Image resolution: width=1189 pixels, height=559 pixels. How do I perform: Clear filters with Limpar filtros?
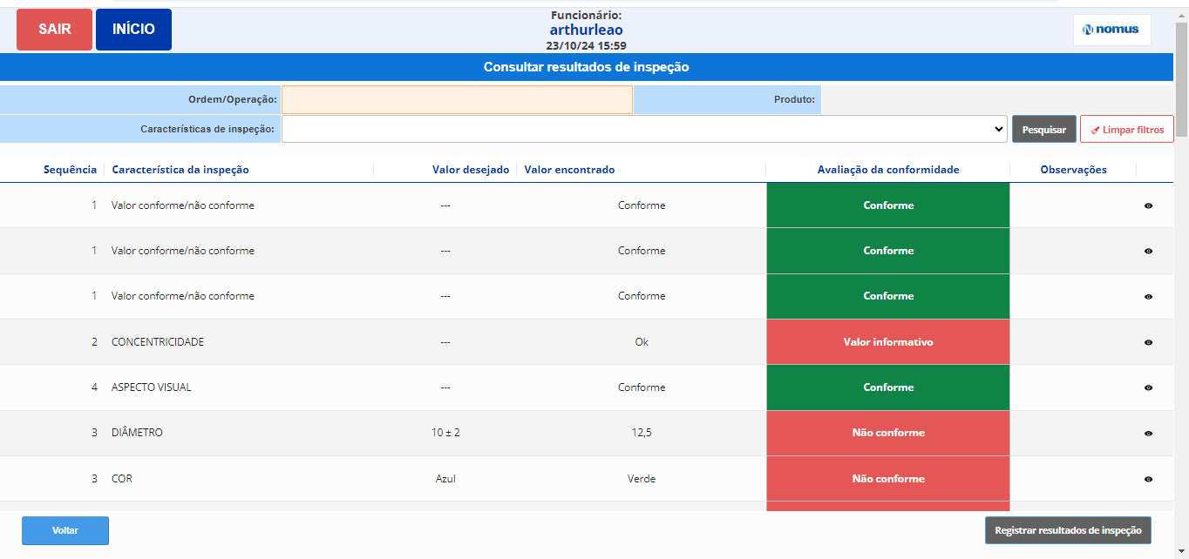[x=1127, y=130]
